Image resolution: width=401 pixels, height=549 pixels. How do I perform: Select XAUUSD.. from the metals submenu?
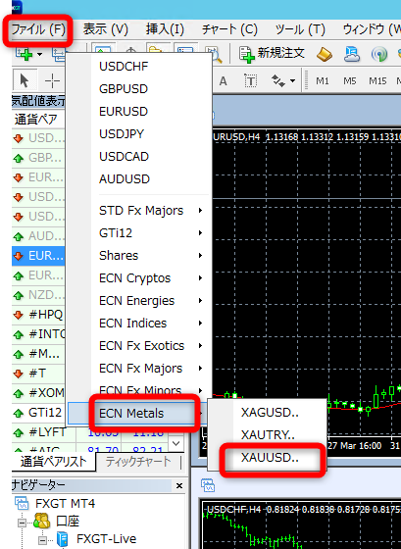[x=269, y=457]
